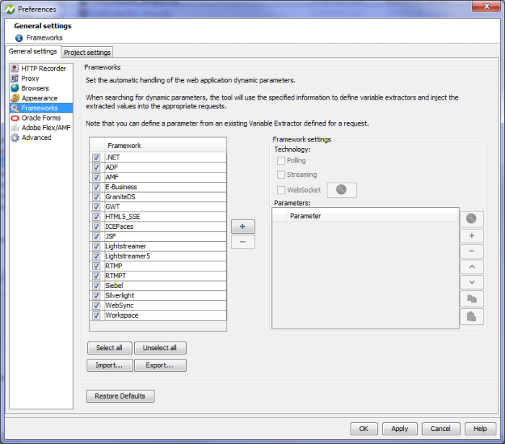The width and height of the screenshot is (505, 444).
Task: Select the General settings tab
Action: coord(33,52)
